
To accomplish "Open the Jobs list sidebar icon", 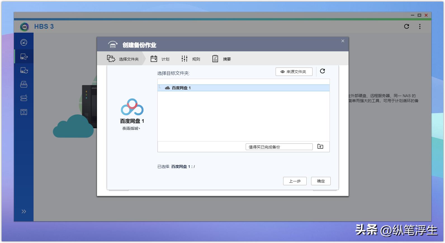I will 24,84.
